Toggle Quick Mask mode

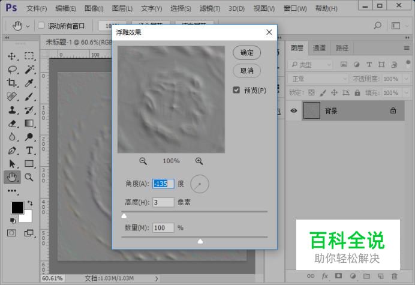tap(11, 233)
